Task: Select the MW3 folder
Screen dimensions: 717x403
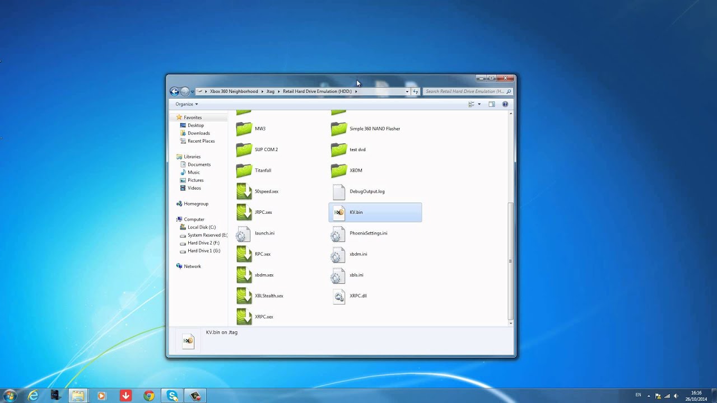Action: click(250, 129)
